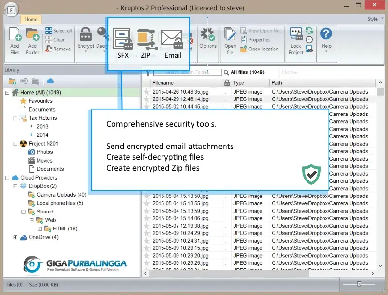This screenshot has width=388, height=295.
Task: Star file 2015-05-07 12.19.38.jpg as favourite
Action: [x=146, y=226]
